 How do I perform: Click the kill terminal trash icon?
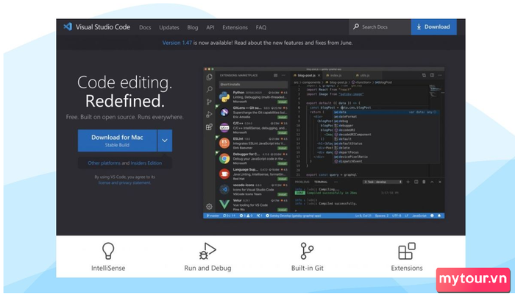pos(424,182)
